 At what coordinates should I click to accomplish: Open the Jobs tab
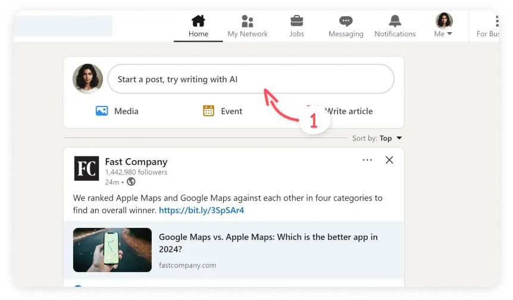click(297, 26)
